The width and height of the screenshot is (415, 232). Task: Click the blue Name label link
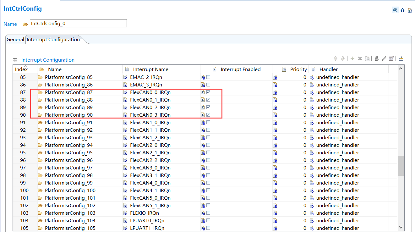(x=10, y=24)
